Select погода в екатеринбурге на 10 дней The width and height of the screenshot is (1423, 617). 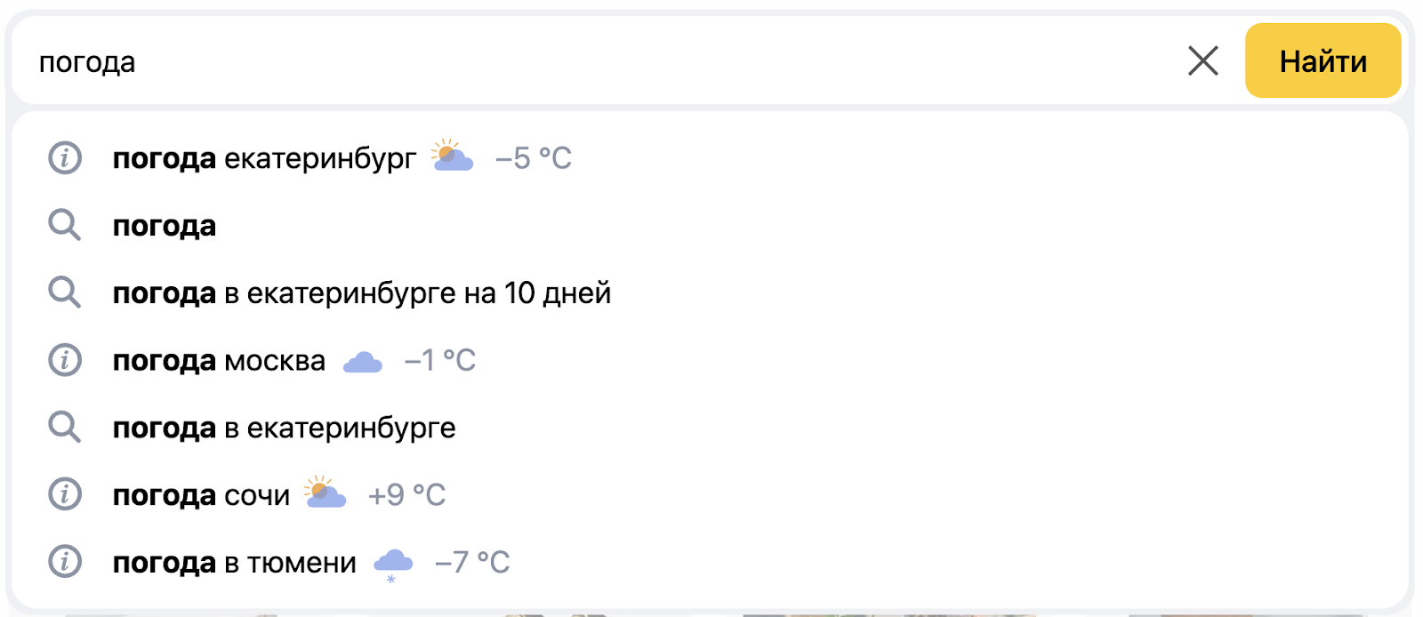[362, 293]
